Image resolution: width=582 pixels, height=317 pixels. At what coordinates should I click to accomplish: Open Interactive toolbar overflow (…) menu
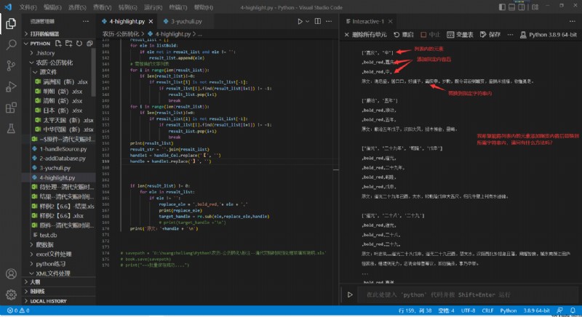511,34
